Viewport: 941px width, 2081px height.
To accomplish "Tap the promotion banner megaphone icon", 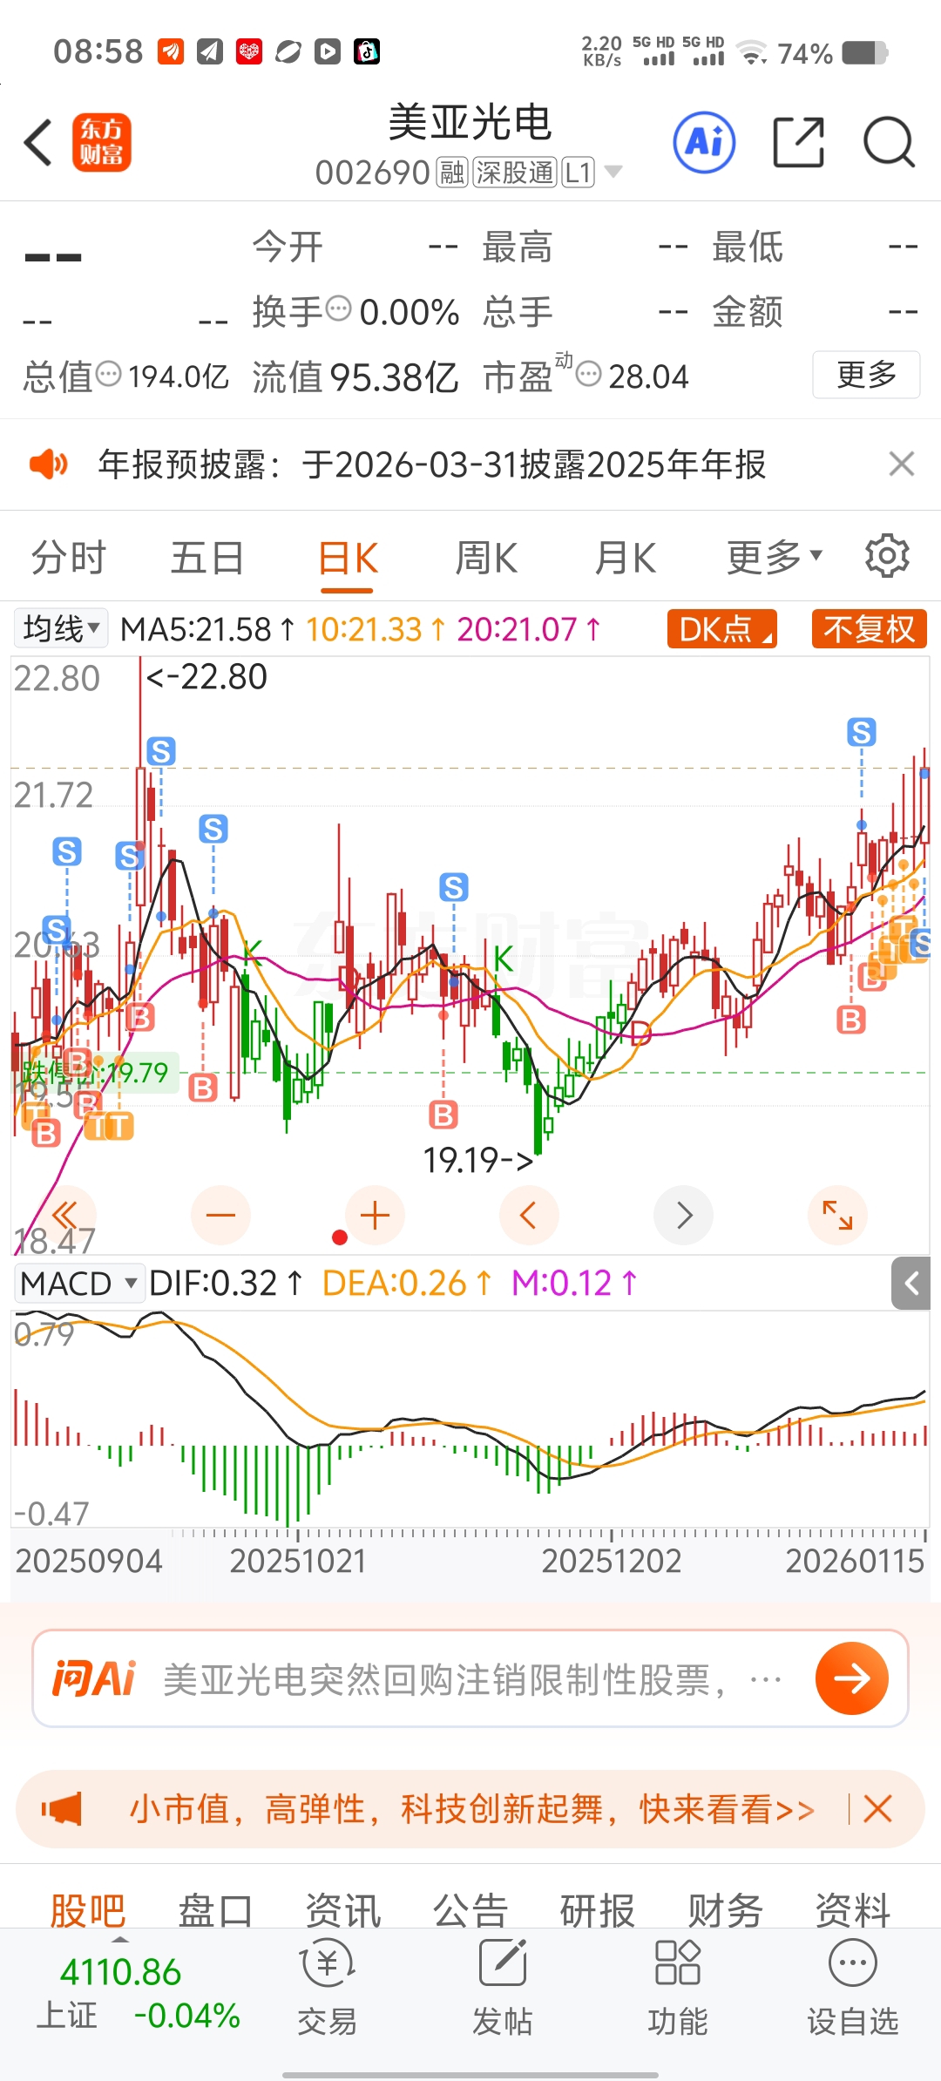I will pyautogui.click(x=62, y=1810).
